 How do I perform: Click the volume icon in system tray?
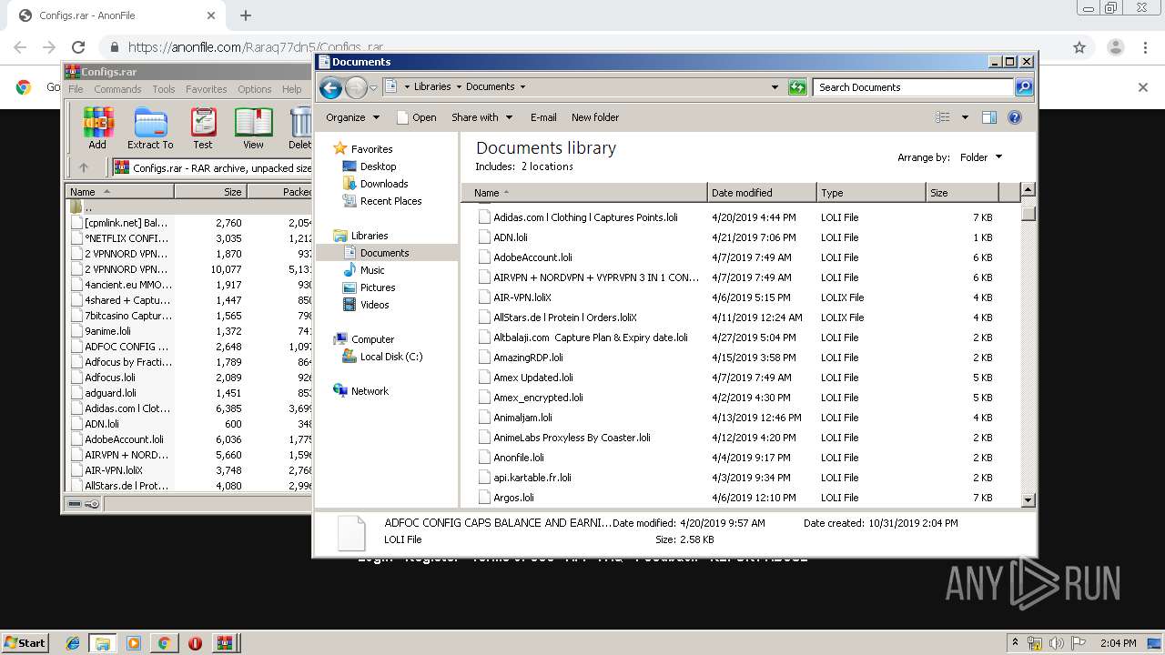pos(1057,643)
